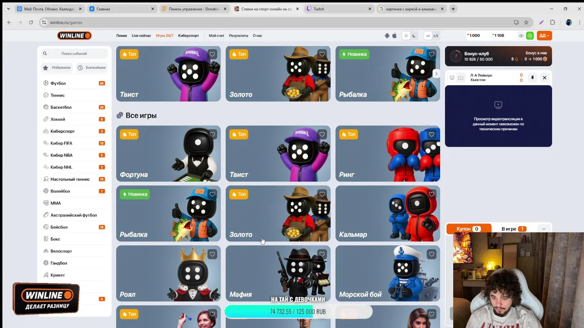Viewport: 584px width, 328px height.
Task: Switch to light theme sun toggle
Action: pos(406,36)
